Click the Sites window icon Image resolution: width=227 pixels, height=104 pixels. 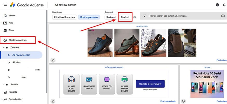(x=5, y=30)
